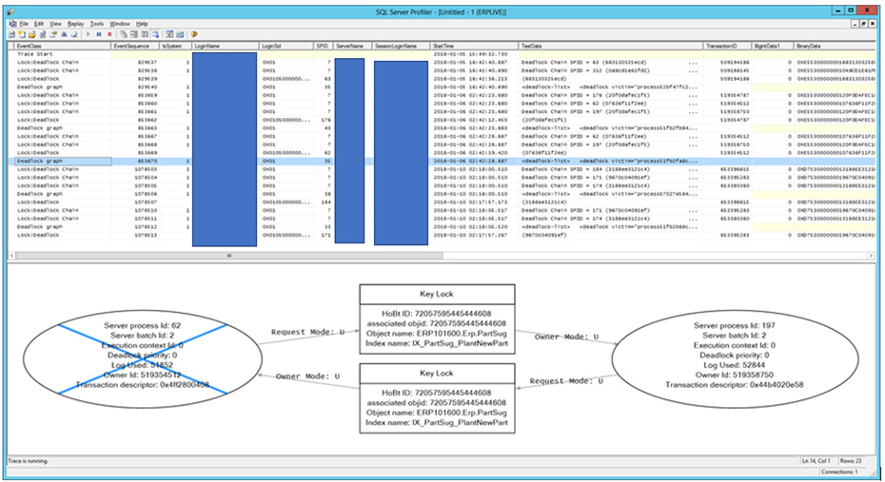Image resolution: width=885 pixels, height=482 pixels.
Task: Click horizontal scrollbar thumb under trace grid
Action: [x=229, y=256]
